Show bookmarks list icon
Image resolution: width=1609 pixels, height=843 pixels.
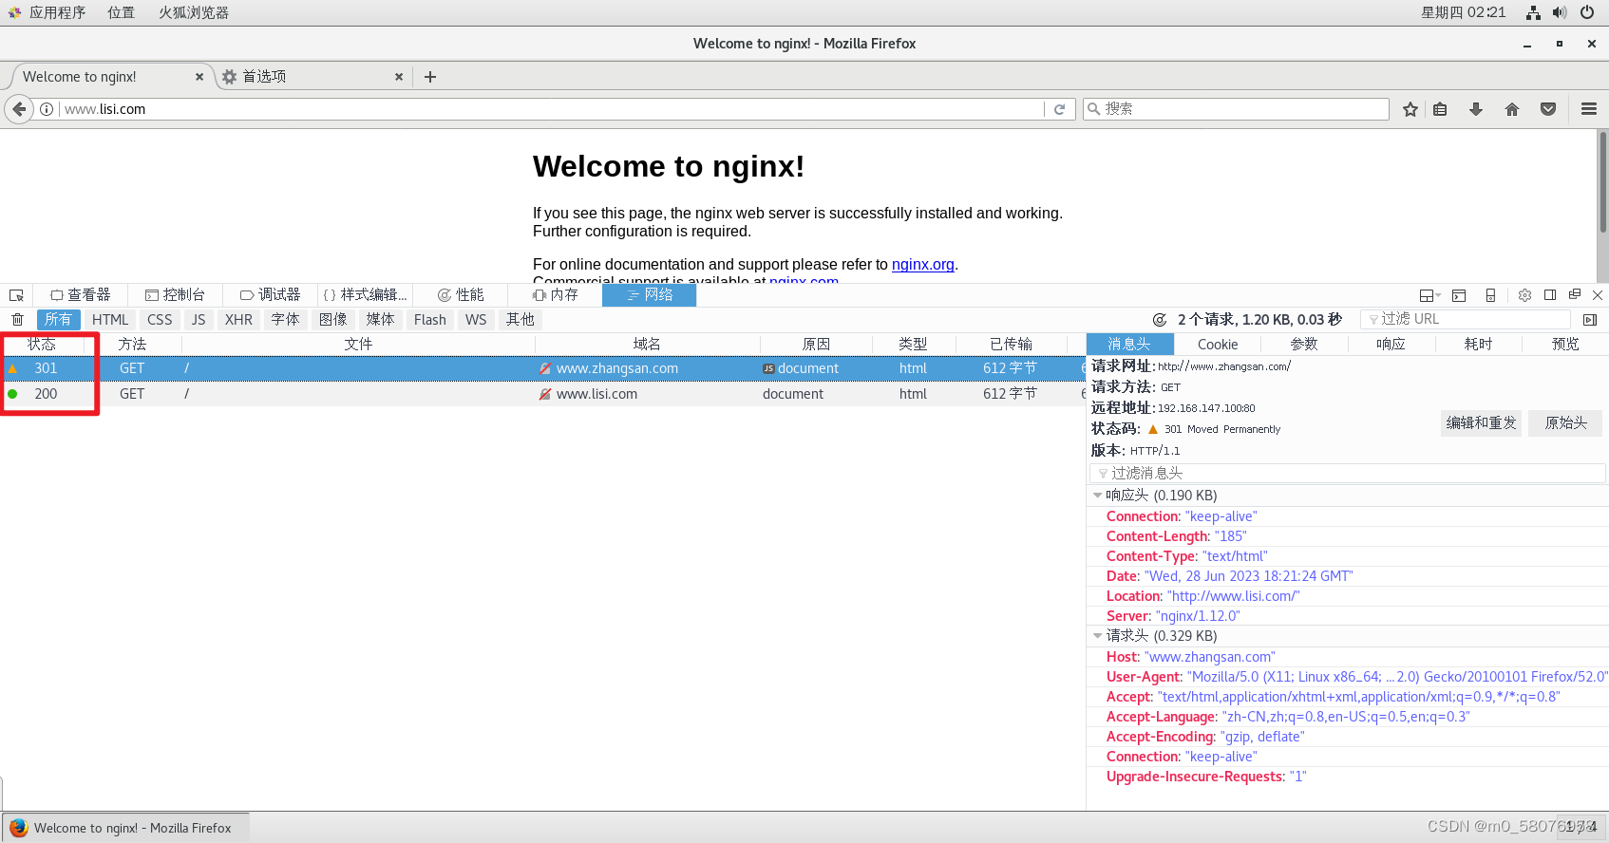pos(1441,109)
